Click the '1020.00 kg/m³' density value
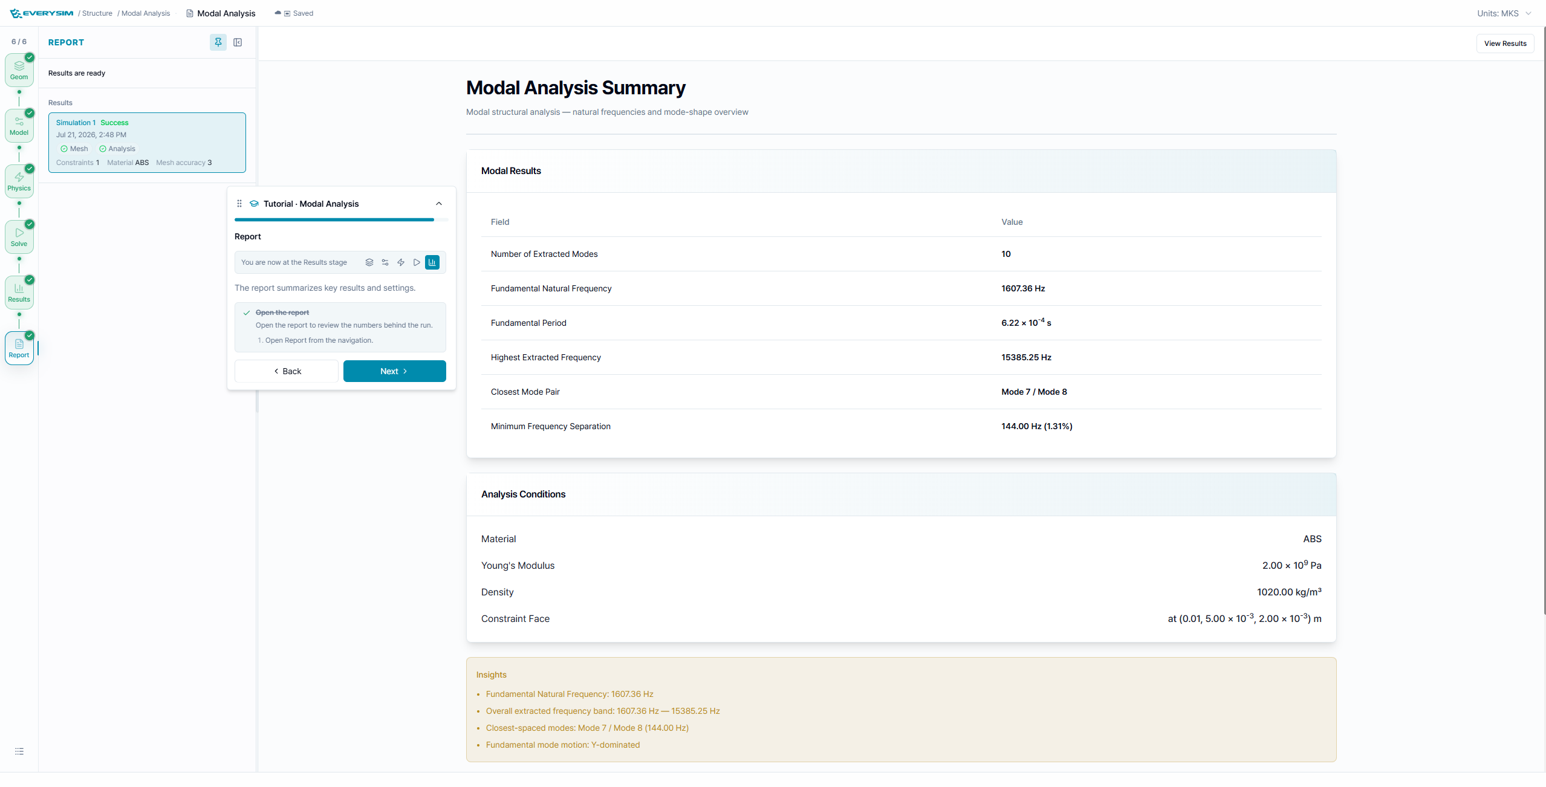1546x787 pixels. click(1289, 592)
